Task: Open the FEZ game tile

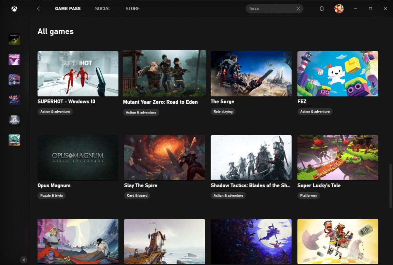Action: pos(338,74)
